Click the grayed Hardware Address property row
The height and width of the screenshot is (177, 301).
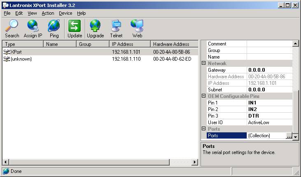(x=250, y=77)
